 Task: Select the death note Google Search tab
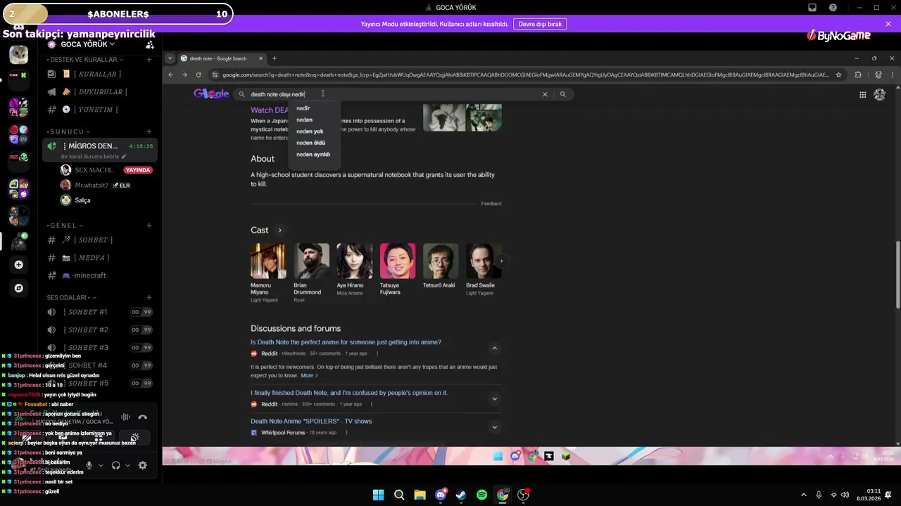pyautogui.click(x=217, y=58)
